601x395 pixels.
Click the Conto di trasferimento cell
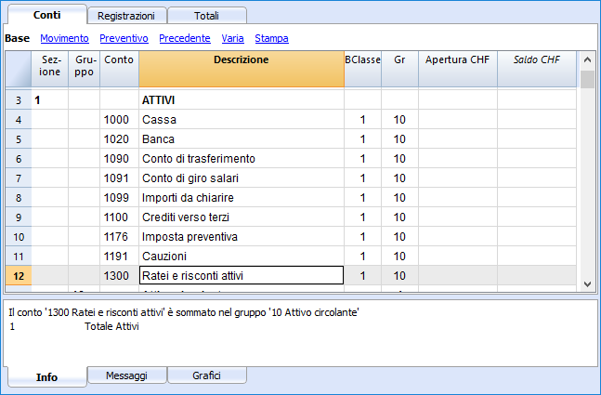pos(242,159)
